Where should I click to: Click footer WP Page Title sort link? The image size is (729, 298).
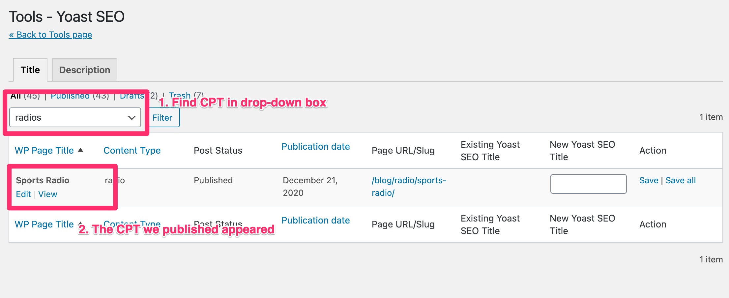point(44,224)
